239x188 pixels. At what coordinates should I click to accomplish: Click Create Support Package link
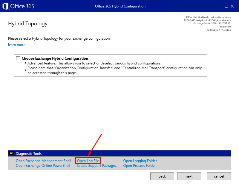tap(97, 166)
